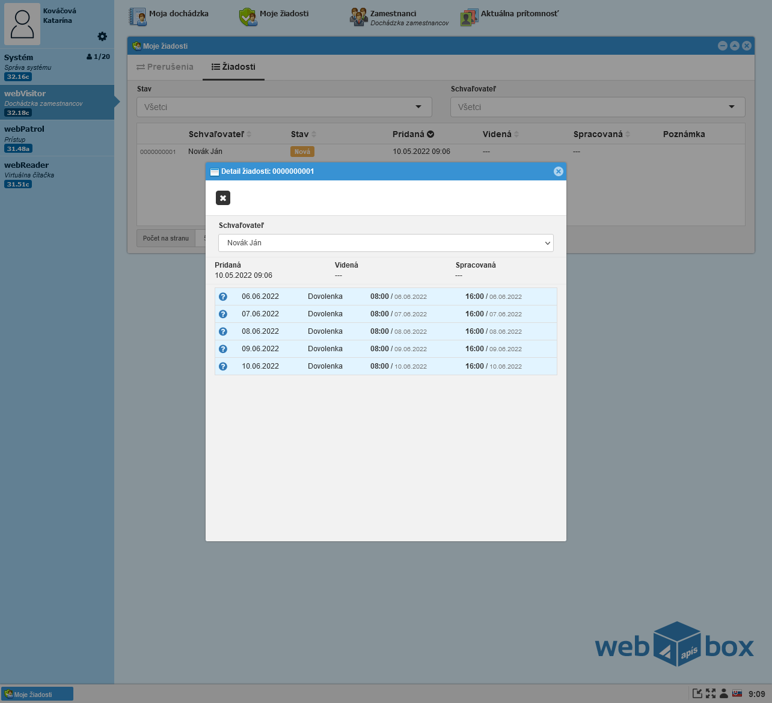Image resolution: width=772 pixels, height=703 pixels.
Task: Open user settings gear icon
Action: (102, 37)
